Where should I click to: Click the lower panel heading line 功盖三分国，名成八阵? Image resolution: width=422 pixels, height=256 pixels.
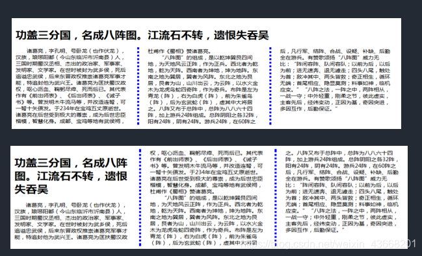[x=71, y=163]
